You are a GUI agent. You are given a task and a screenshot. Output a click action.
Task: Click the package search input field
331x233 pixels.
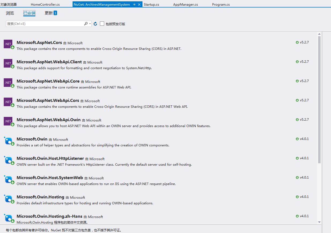45,24
